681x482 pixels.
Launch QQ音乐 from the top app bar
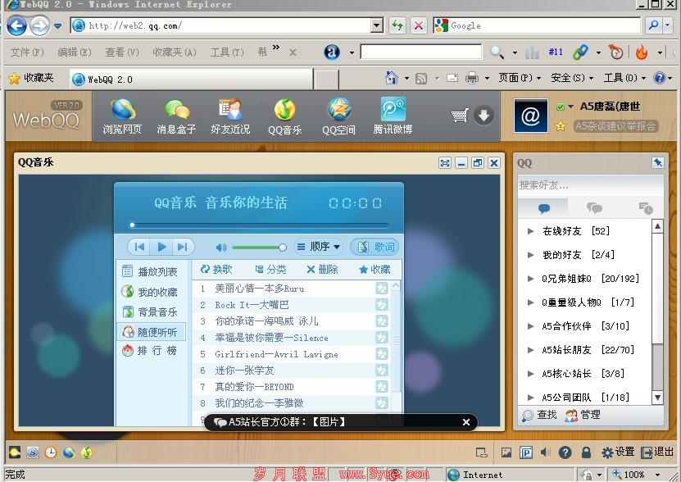[x=285, y=116]
